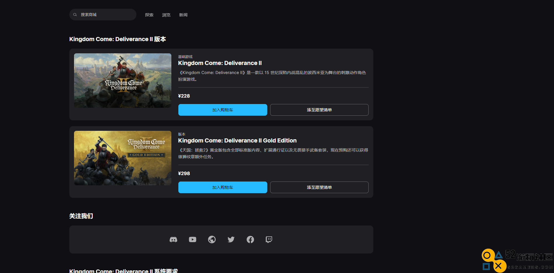Go to the 探索 tab
This screenshot has height=273, width=554.
tap(149, 15)
